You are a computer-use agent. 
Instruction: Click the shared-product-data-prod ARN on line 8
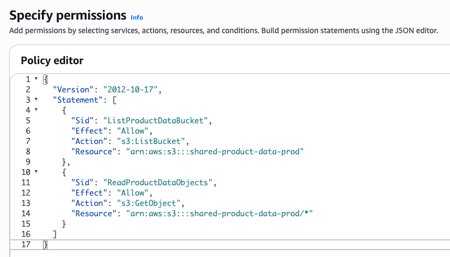point(215,152)
